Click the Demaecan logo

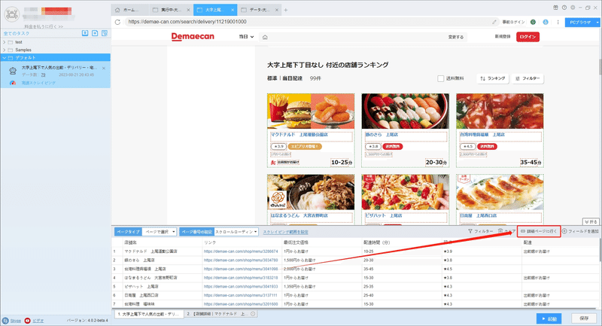[x=193, y=36]
